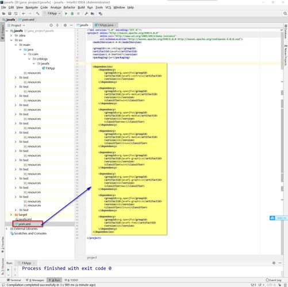Open the Messages tool window
The width and height of the screenshot is (288, 287).
[x=35, y=280]
